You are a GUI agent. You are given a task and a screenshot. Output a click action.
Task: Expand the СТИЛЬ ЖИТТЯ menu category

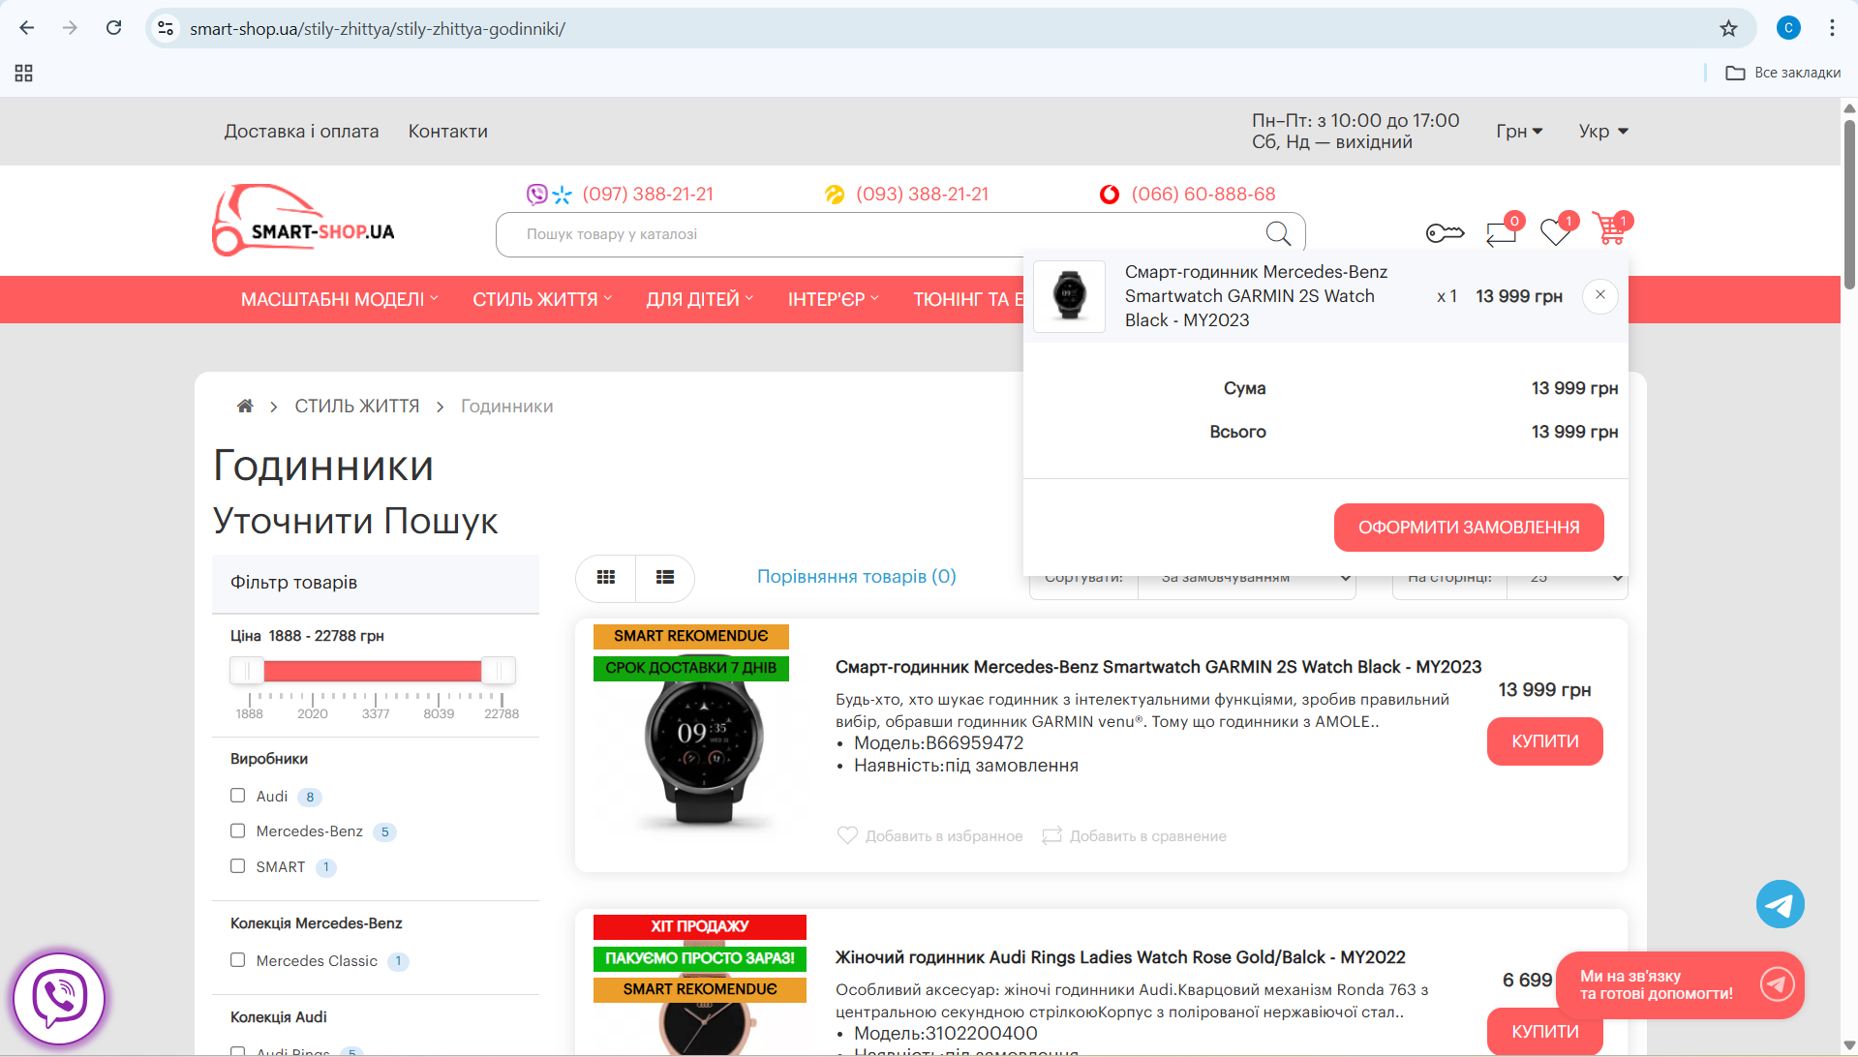point(542,300)
